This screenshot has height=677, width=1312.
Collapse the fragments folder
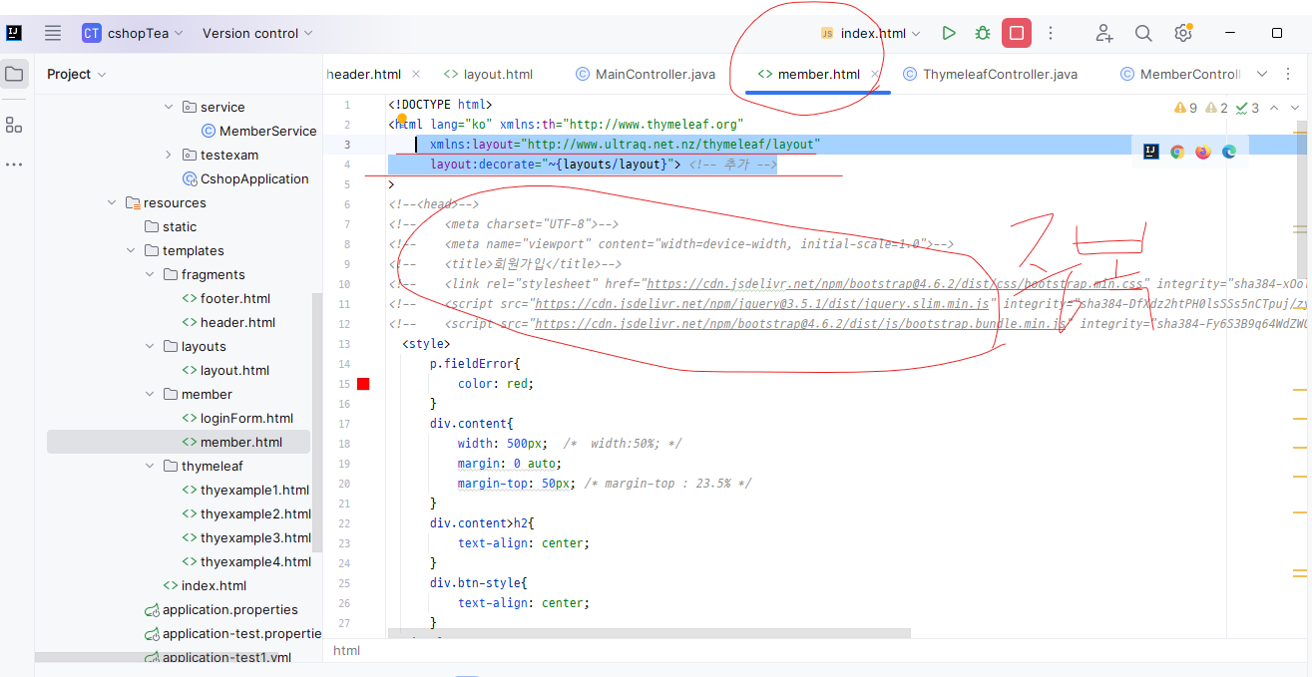tap(150, 274)
